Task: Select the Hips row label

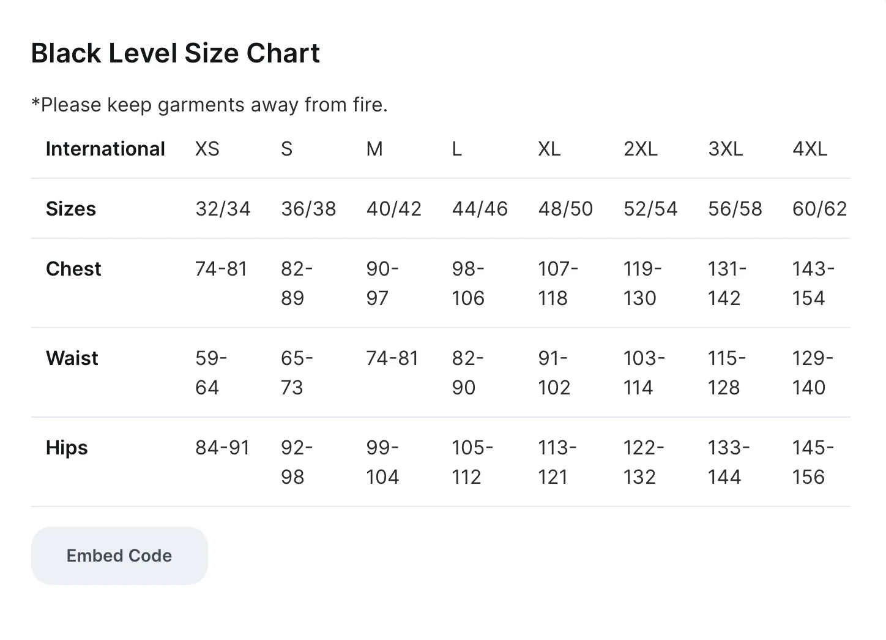Action: [67, 448]
